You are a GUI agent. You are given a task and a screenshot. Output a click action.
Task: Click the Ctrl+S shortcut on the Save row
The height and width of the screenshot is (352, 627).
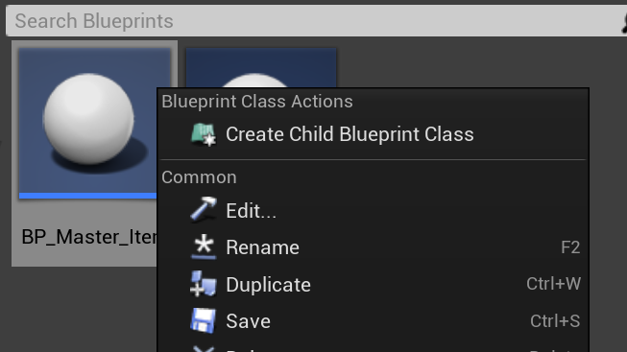[x=555, y=321]
